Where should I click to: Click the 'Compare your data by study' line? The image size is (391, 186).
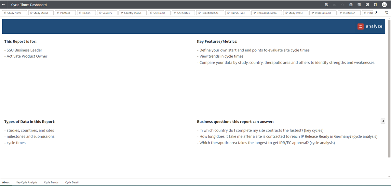click(286, 63)
